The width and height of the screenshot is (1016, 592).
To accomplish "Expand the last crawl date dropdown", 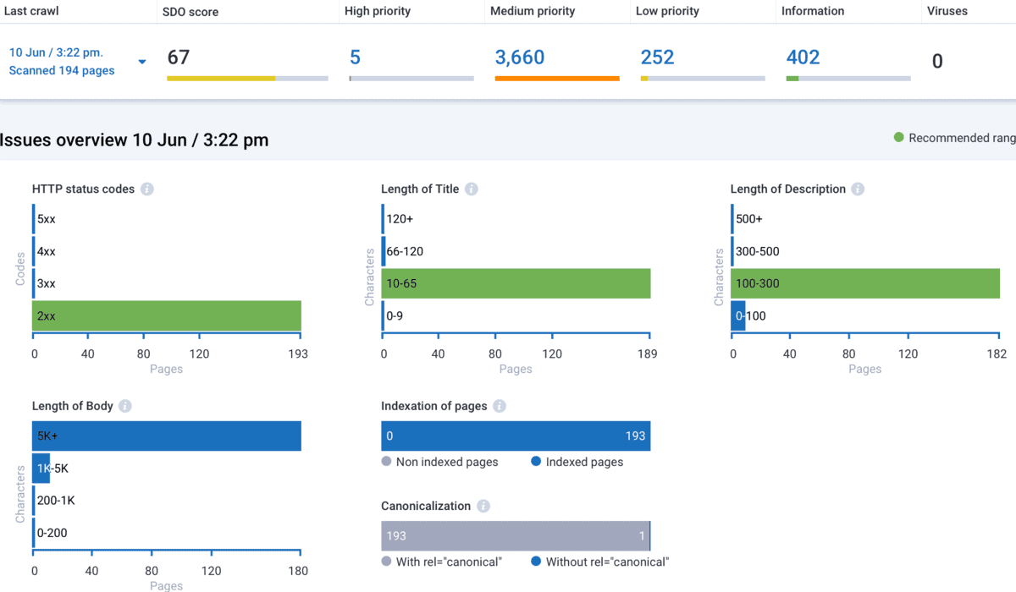I will [142, 61].
